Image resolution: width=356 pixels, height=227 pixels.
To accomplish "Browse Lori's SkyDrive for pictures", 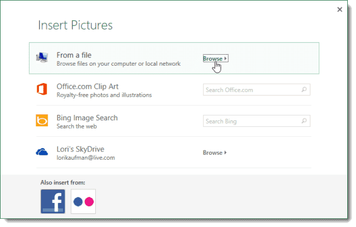I will (x=215, y=153).
